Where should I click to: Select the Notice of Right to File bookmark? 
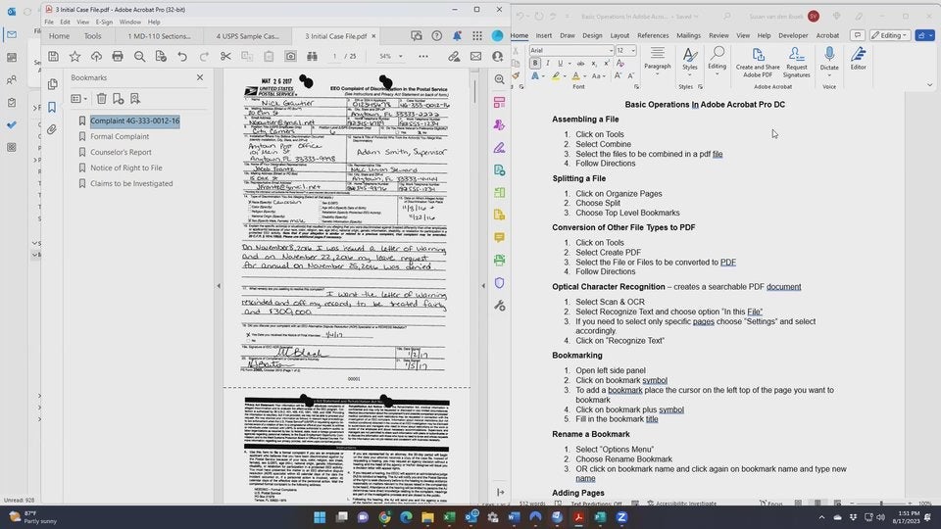(x=126, y=168)
